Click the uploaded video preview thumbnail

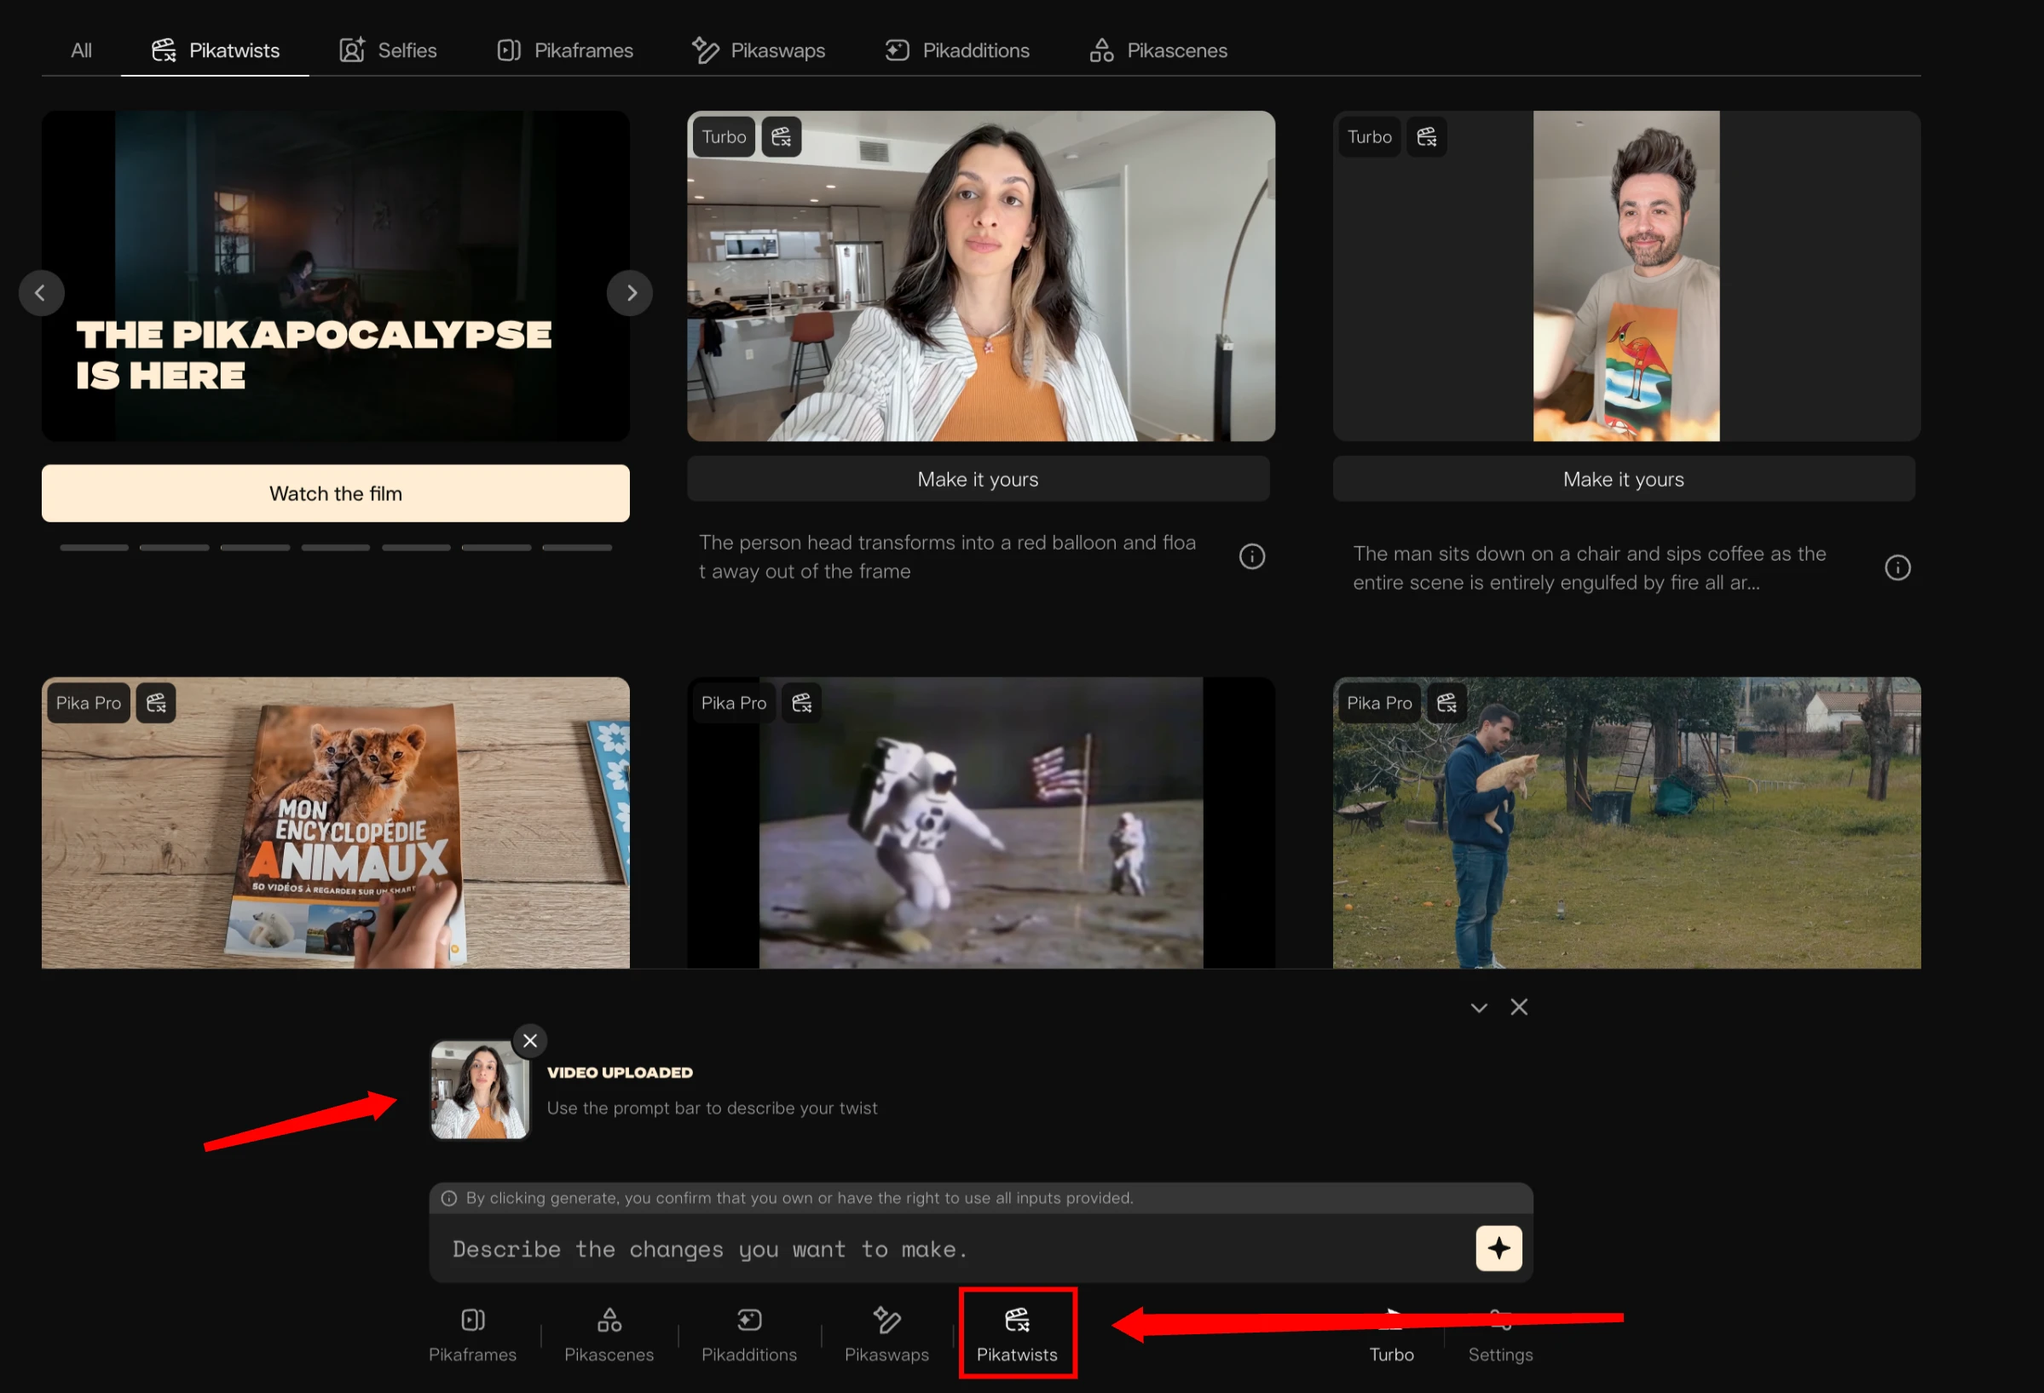point(479,1090)
